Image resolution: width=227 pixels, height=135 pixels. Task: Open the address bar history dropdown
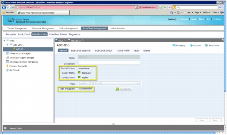click(x=136, y=7)
